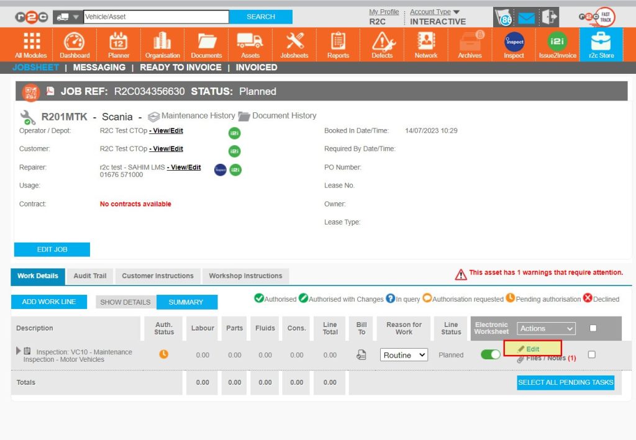Tick the checkbox on the Inspection work line

click(x=591, y=354)
